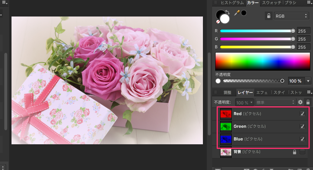Select the Red layer thumbnail
313x170 pixels.
tap(226, 114)
